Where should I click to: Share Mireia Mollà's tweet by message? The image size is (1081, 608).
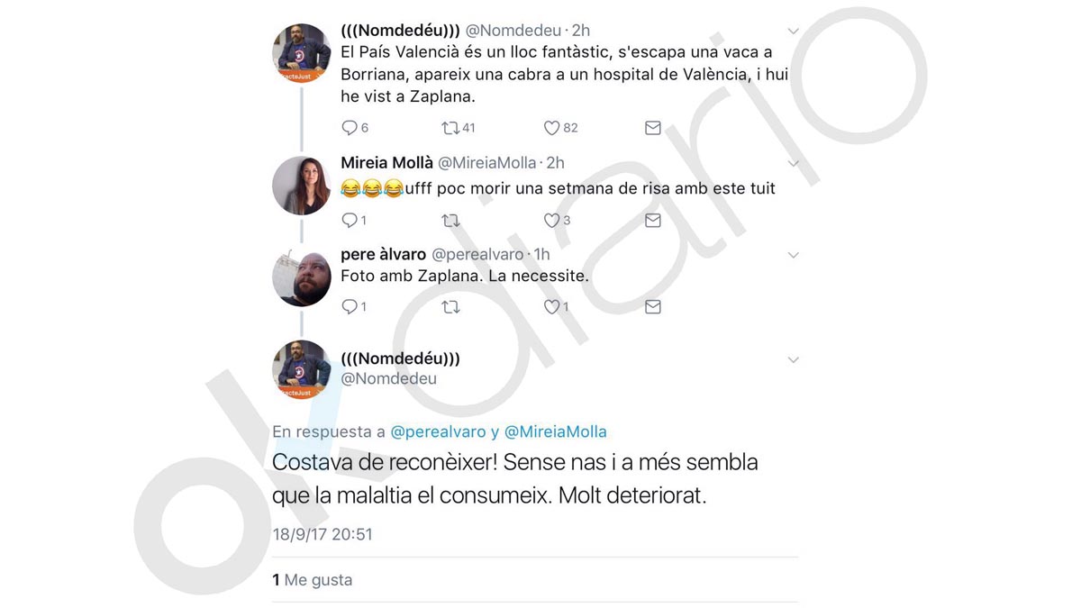653,220
